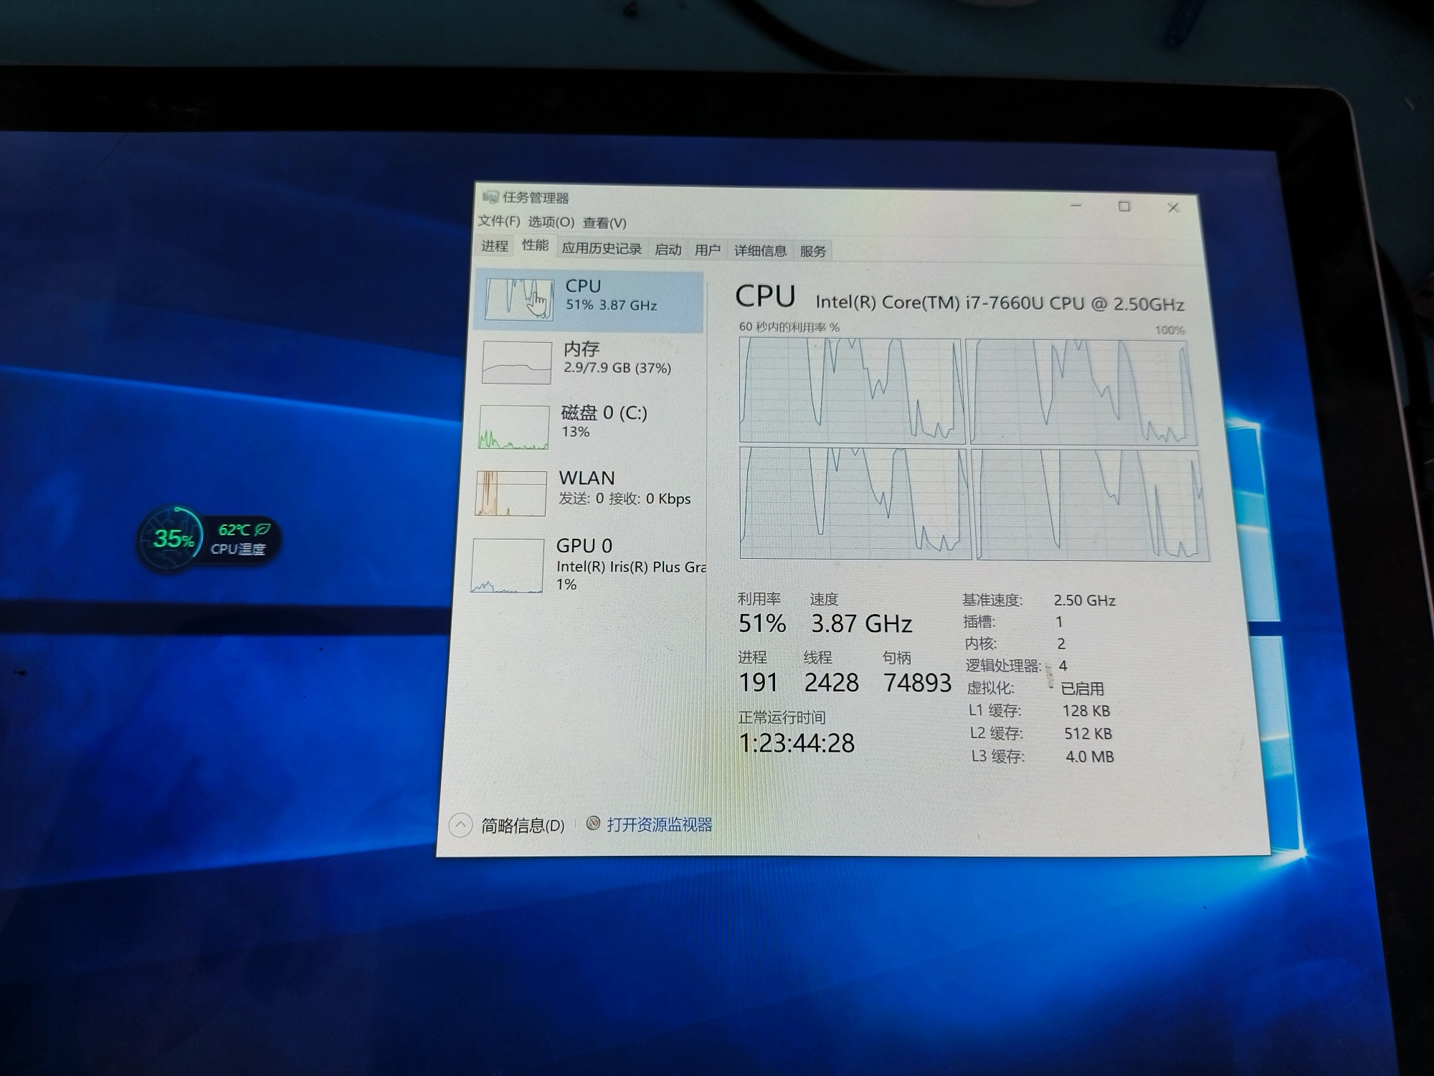
Task: Click the resource monitor icon
Action: pyautogui.click(x=593, y=823)
